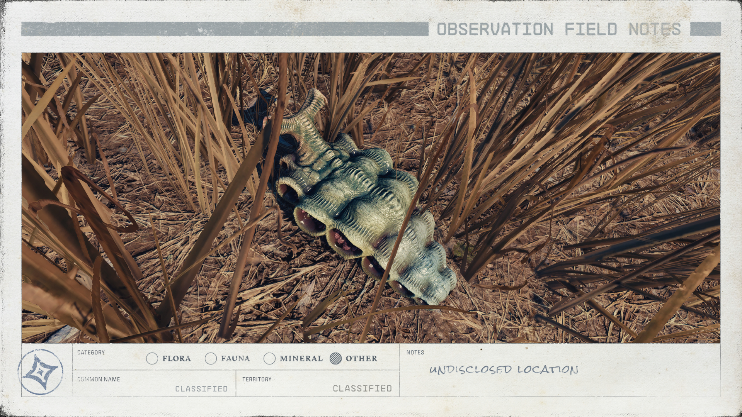Toggle the Other category radio button
The image size is (742, 417).
pyautogui.click(x=336, y=358)
